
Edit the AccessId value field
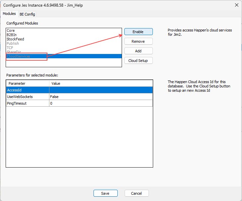click(x=101, y=90)
